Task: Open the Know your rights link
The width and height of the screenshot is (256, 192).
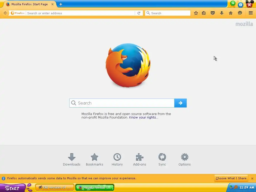Action: (x=144, y=117)
